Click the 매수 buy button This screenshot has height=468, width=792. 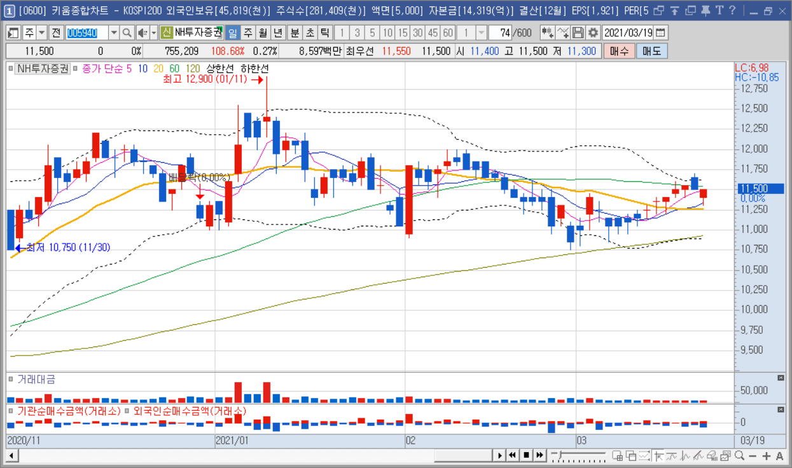[x=619, y=51]
